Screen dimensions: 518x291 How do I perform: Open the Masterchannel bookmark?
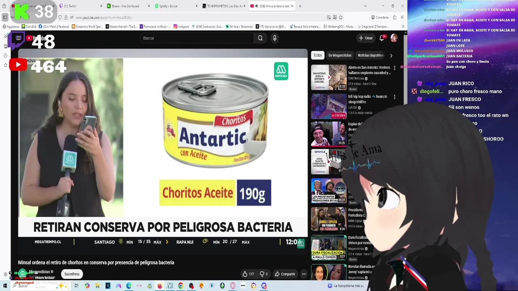pyautogui.click(x=121, y=27)
